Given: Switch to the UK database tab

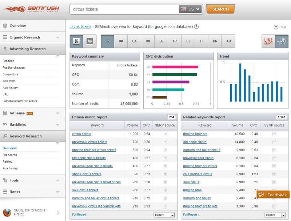Looking at the screenshot, I should coord(121,41).
